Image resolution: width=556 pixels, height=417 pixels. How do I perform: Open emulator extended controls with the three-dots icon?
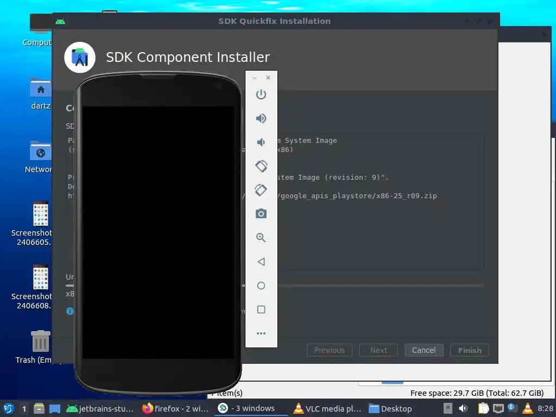click(261, 333)
